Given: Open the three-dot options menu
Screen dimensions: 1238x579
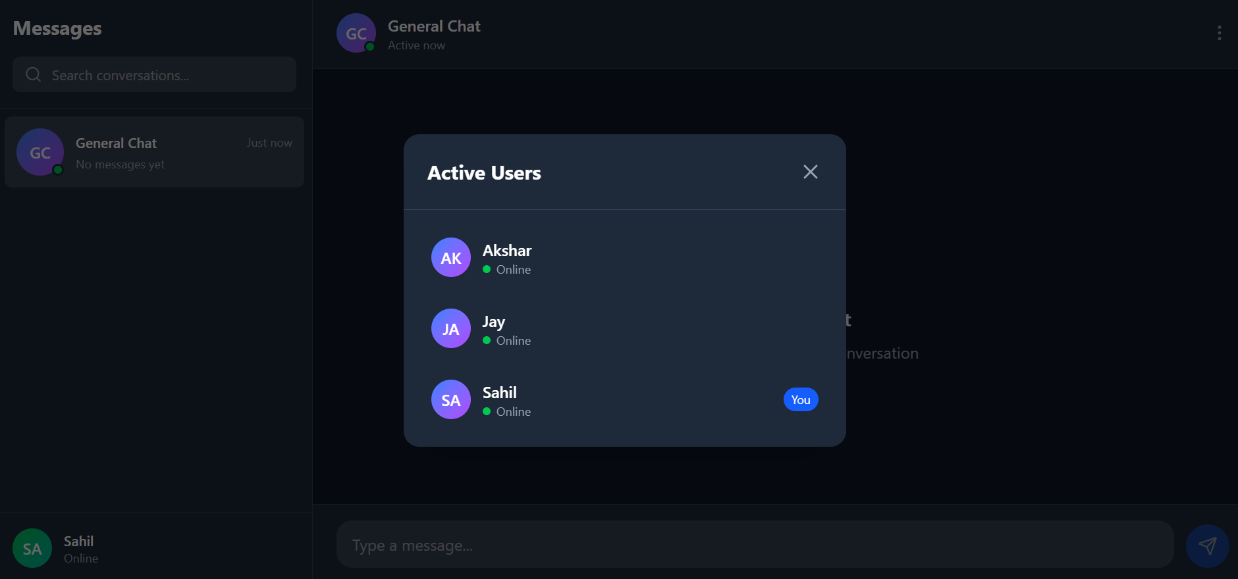Looking at the screenshot, I should (x=1219, y=32).
